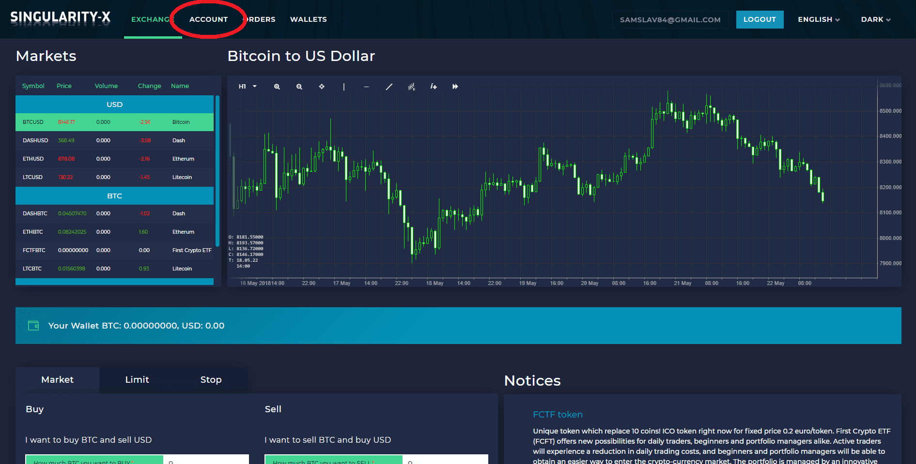Select the equidistant channel drawing tool
Screen dimensions: 916x464
tap(411, 87)
